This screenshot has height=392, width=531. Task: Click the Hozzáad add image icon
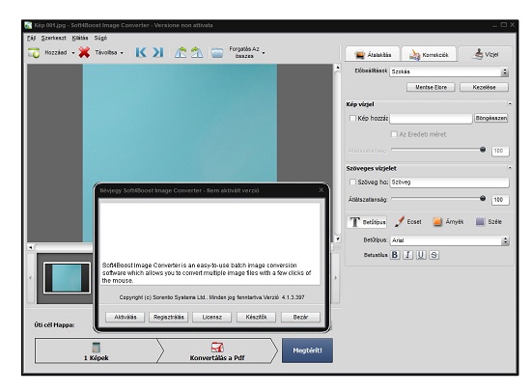pyautogui.click(x=34, y=53)
